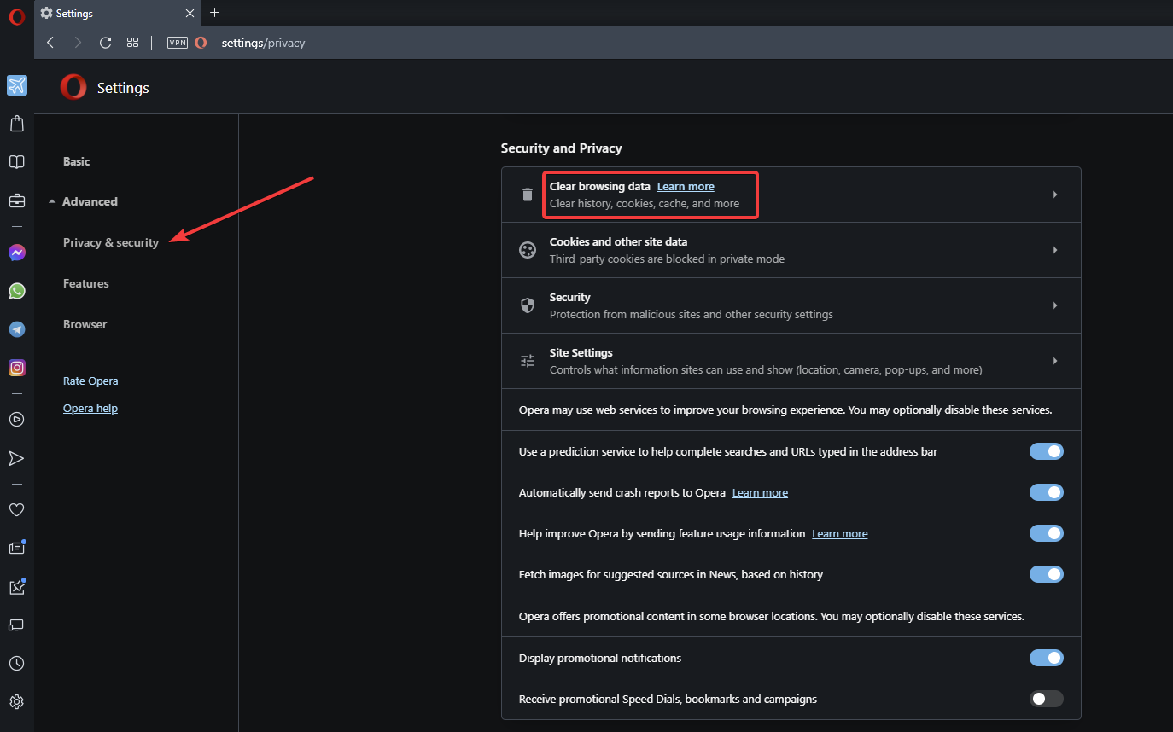Go back with the back arrow
Screen dimensions: 1173x732
(50, 43)
